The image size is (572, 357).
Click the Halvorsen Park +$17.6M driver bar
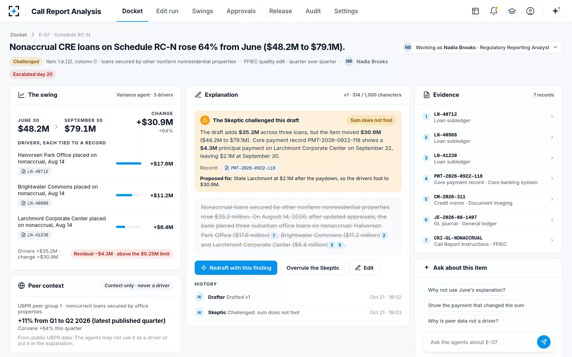tap(129, 163)
